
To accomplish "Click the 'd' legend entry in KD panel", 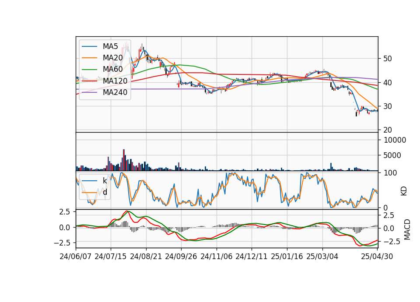I will (x=105, y=192).
